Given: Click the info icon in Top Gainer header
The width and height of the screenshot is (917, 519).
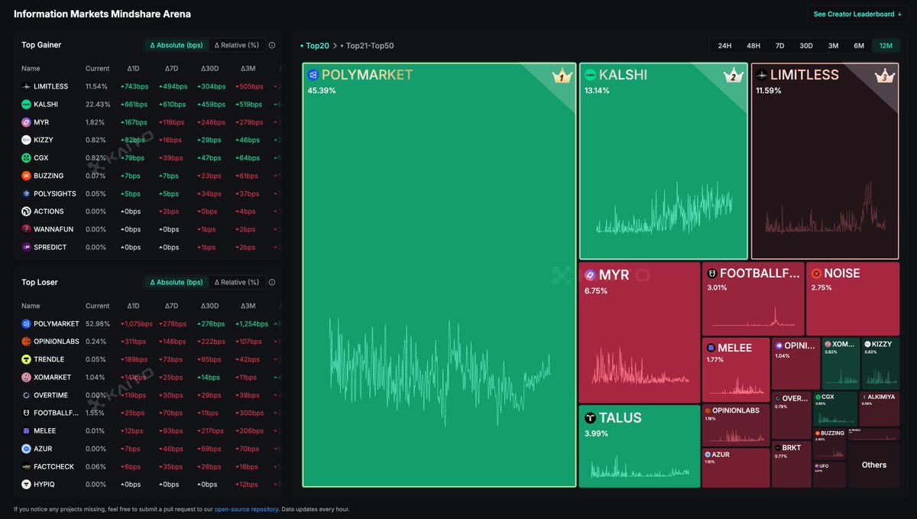Looking at the screenshot, I should pos(272,45).
